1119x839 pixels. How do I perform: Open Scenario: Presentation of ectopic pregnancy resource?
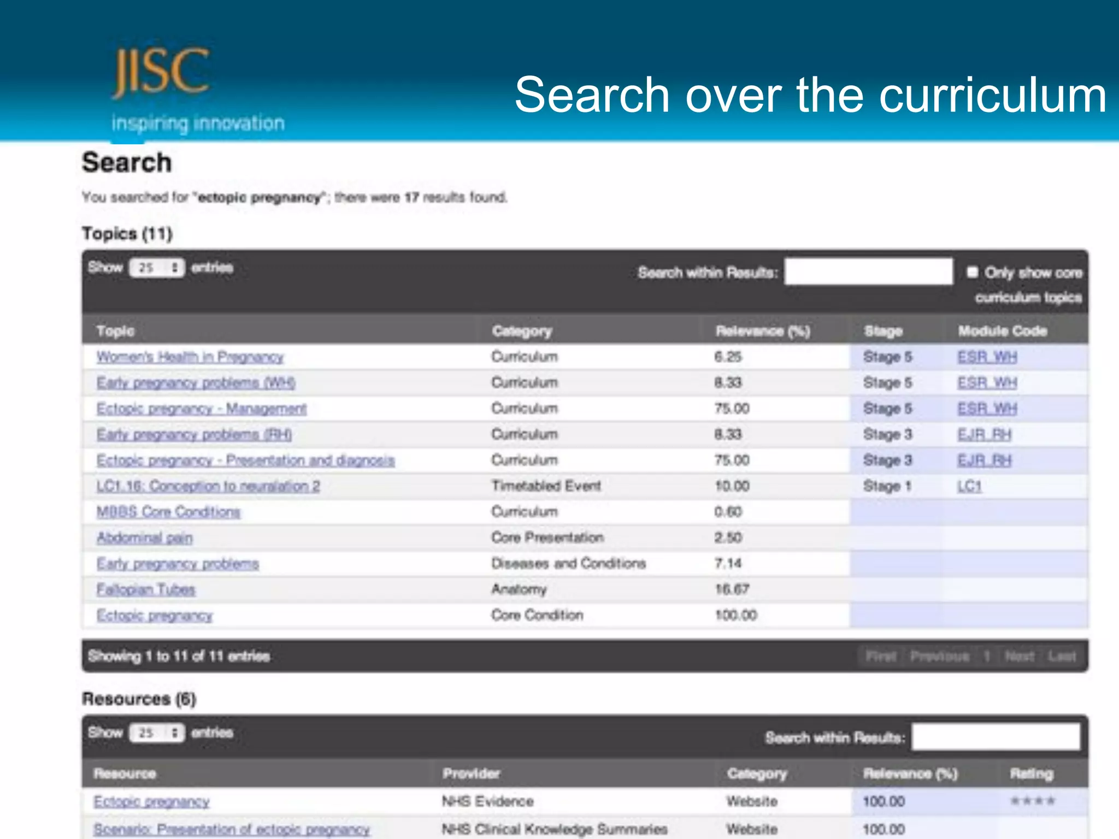click(x=232, y=829)
